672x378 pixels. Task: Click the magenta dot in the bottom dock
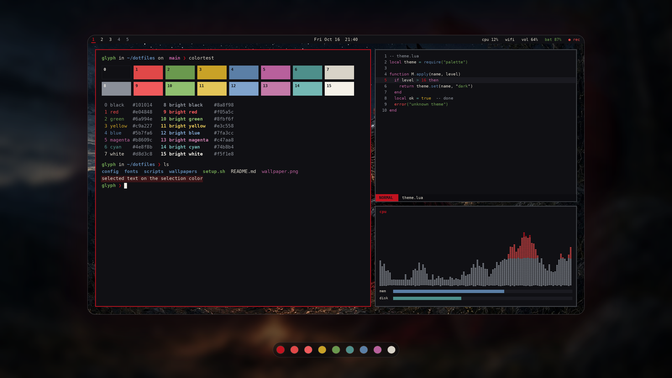tap(378, 350)
